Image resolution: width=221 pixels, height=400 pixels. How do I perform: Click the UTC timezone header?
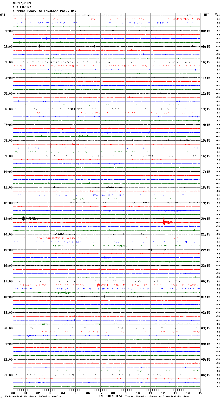point(206,15)
